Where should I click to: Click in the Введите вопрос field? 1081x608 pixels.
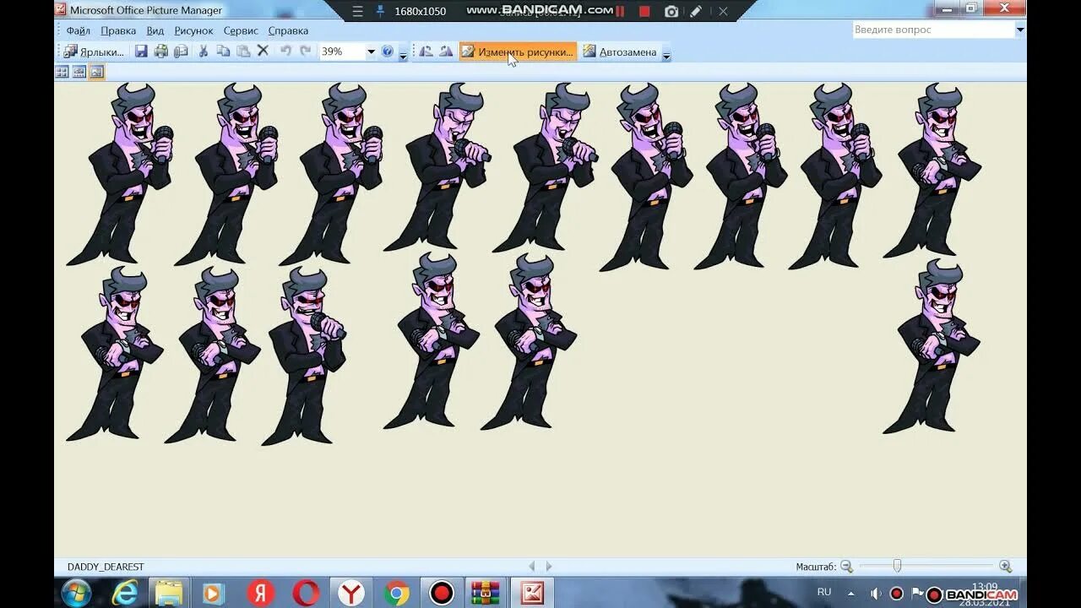[x=933, y=30]
